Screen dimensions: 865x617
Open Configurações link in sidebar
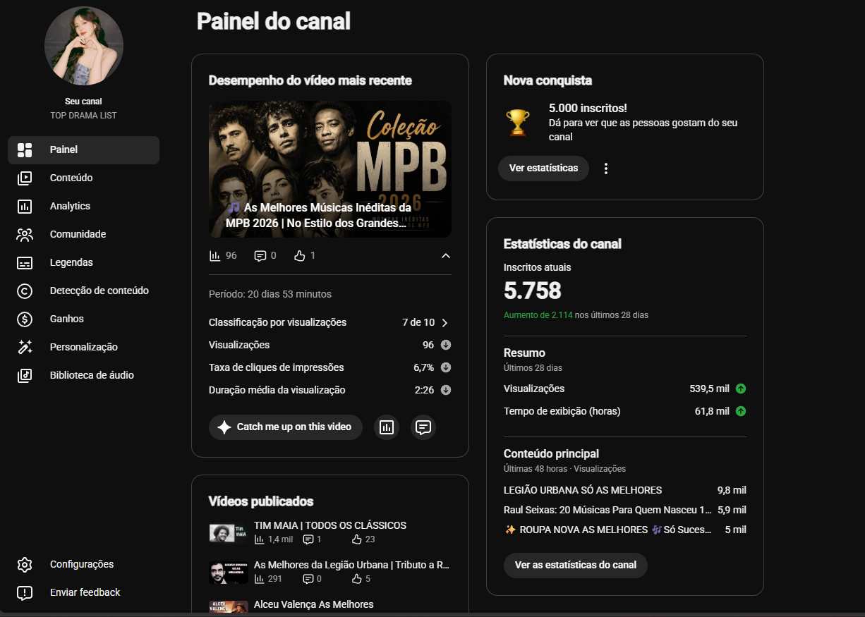click(83, 565)
